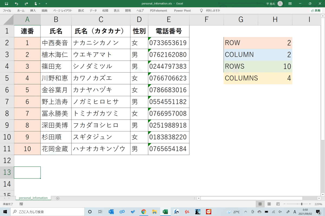Click cell containing 中西奏音
Viewport: 325px width, 216px height.
(56, 43)
